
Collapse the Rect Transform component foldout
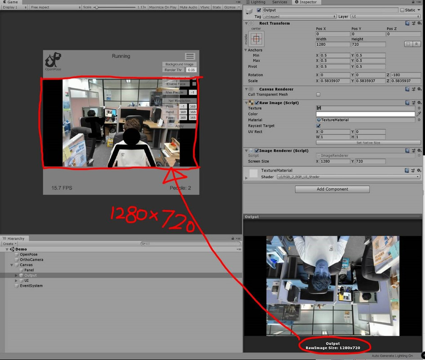(x=246, y=23)
